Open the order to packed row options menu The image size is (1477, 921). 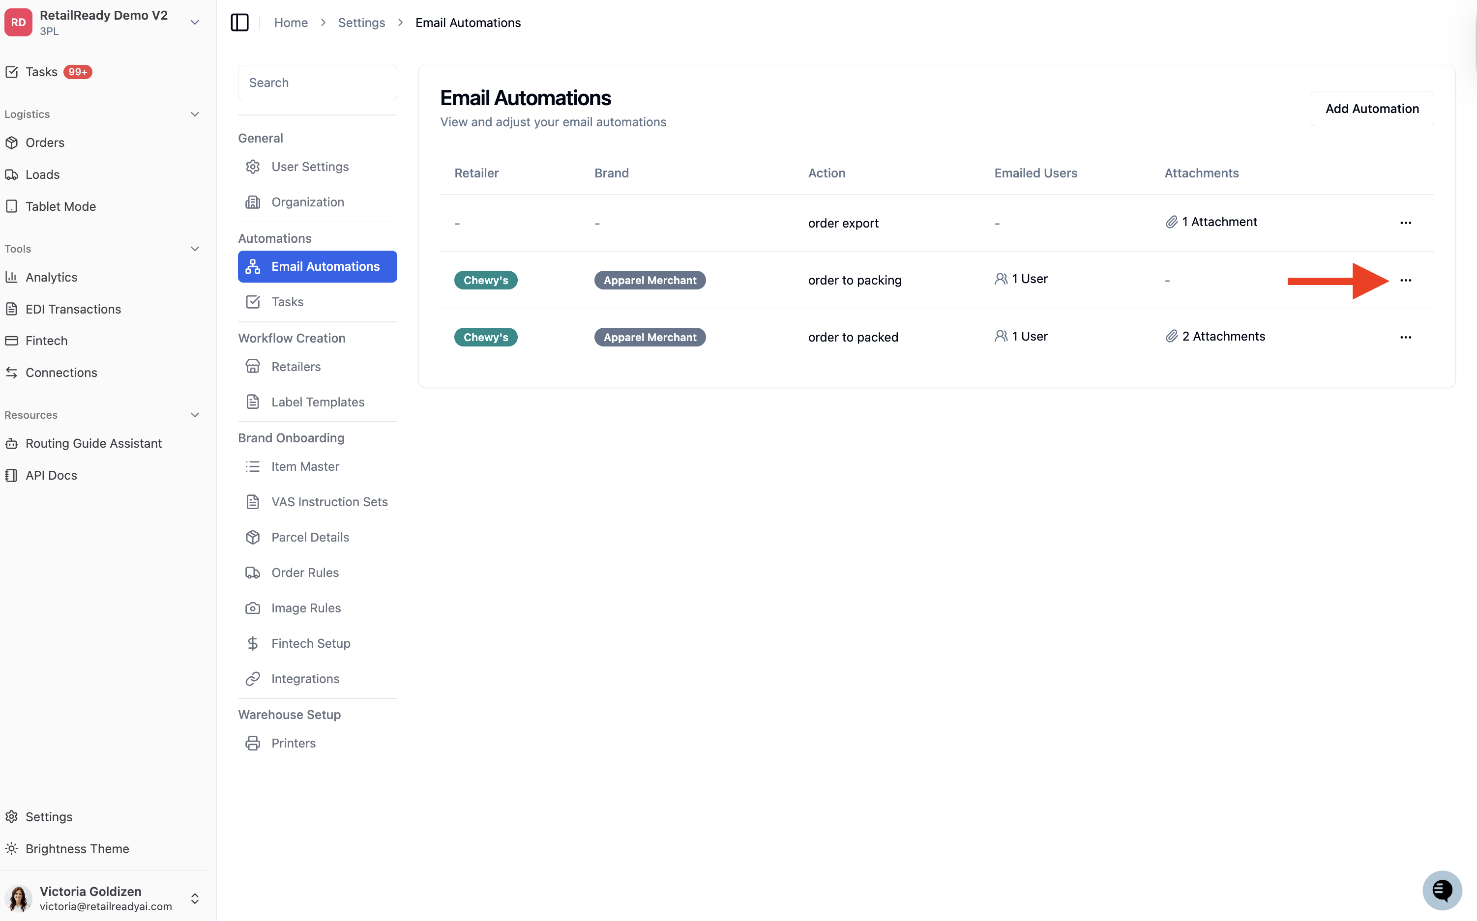(x=1405, y=338)
